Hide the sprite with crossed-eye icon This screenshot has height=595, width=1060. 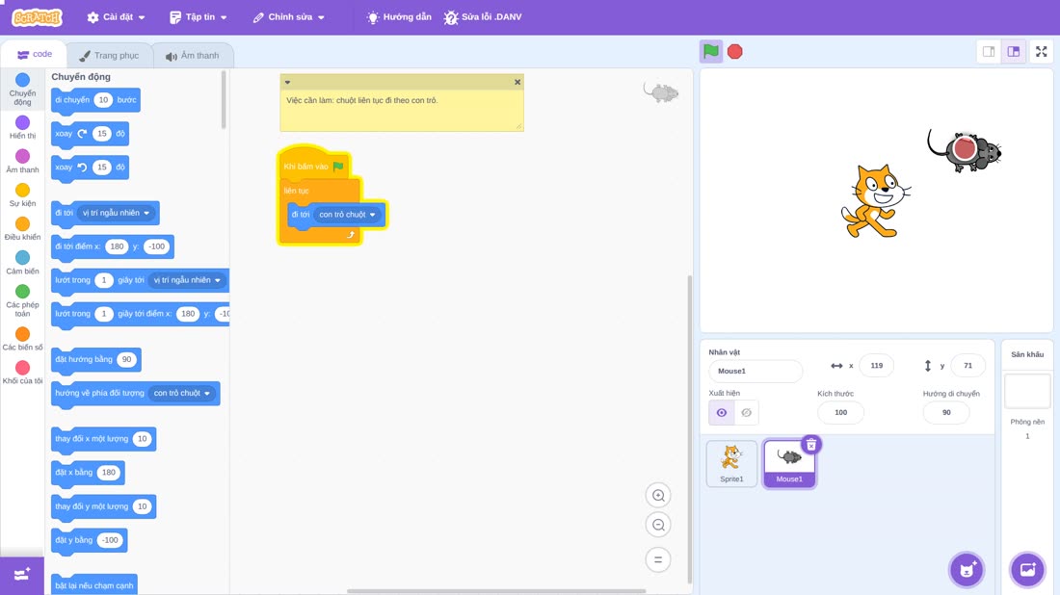click(x=746, y=413)
